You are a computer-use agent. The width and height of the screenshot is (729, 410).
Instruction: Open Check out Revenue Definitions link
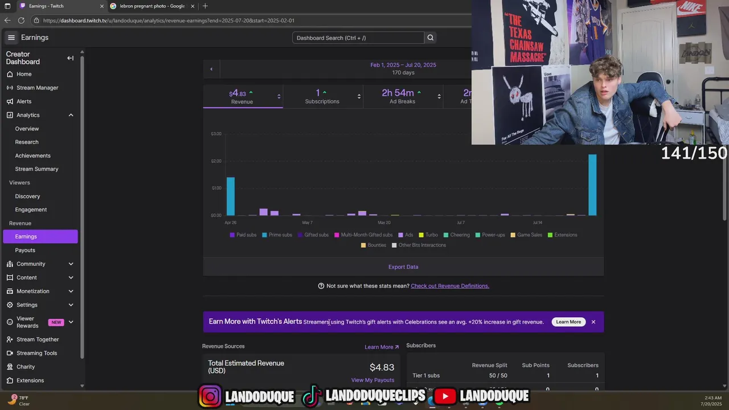click(x=450, y=286)
